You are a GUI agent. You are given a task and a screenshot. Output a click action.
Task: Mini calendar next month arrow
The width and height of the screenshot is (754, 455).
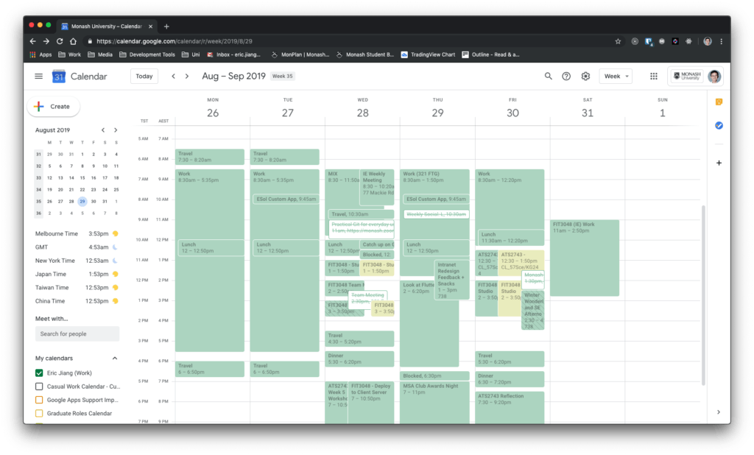pyautogui.click(x=116, y=130)
